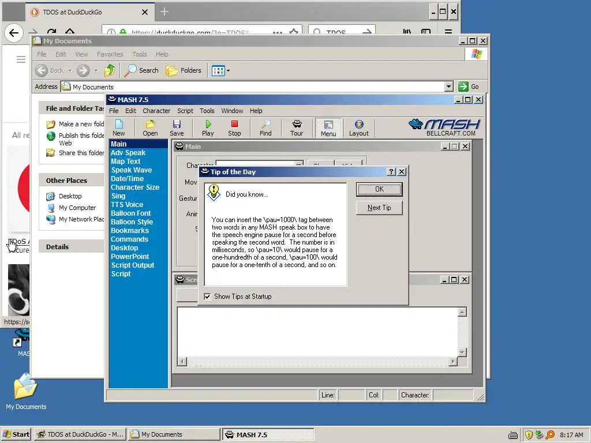This screenshot has width=591, height=443.
Task: Toggle Folders pane in My Documents toolbar
Action: pyautogui.click(x=184, y=70)
